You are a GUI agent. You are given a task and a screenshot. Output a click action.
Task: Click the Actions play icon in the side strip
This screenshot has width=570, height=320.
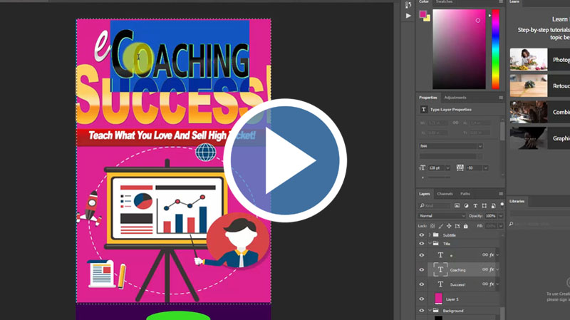click(408, 15)
